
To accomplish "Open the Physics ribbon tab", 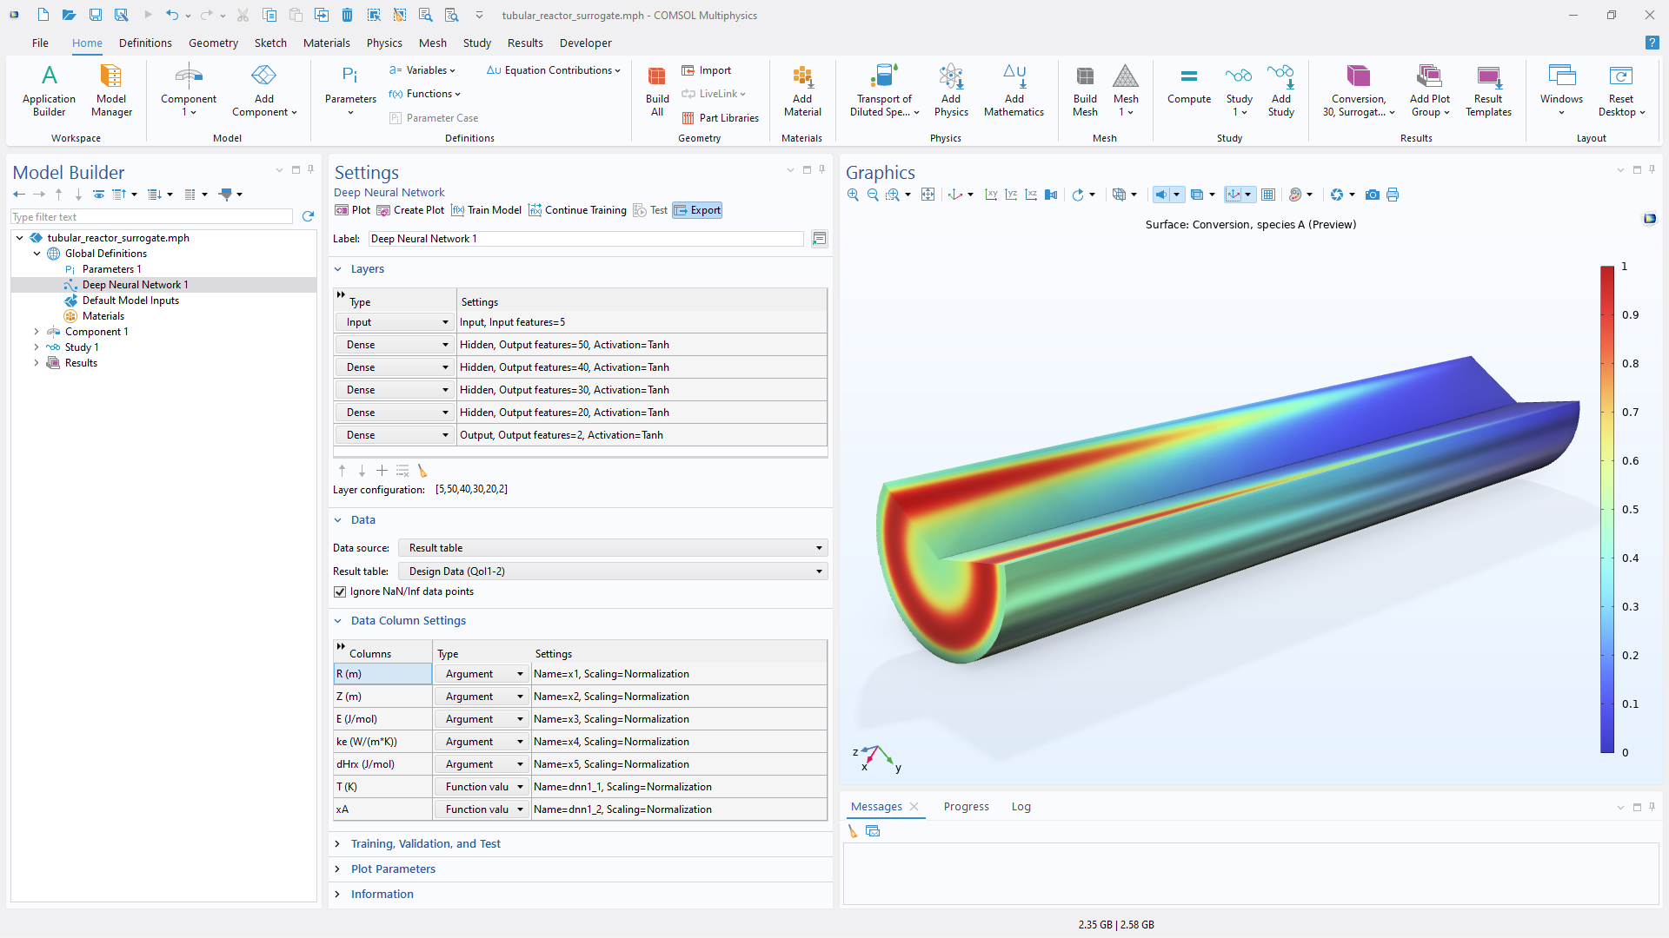I will coord(383,43).
